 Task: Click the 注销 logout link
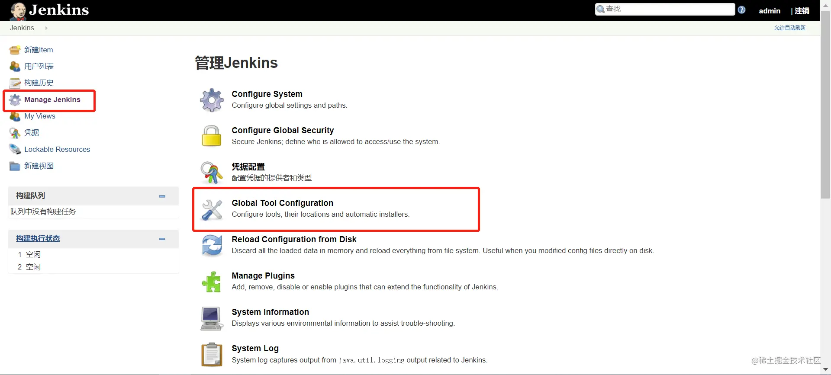(802, 11)
